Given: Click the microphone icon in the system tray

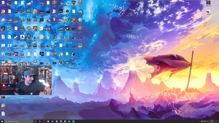Looking at the screenshot, I should [x=202, y=121].
